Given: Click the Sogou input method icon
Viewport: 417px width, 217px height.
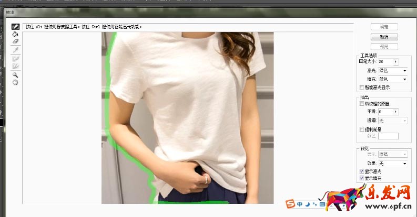Looking at the screenshot, I should (x=290, y=204).
